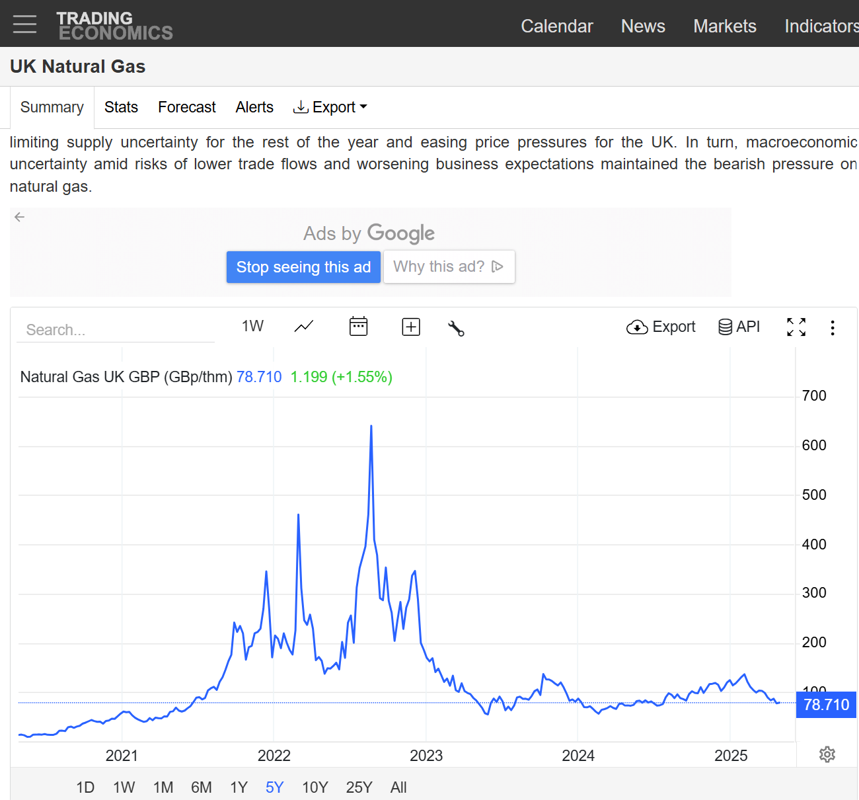Open the calendar date range picker
The height and width of the screenshot is (800, 859).
[358, 326]
